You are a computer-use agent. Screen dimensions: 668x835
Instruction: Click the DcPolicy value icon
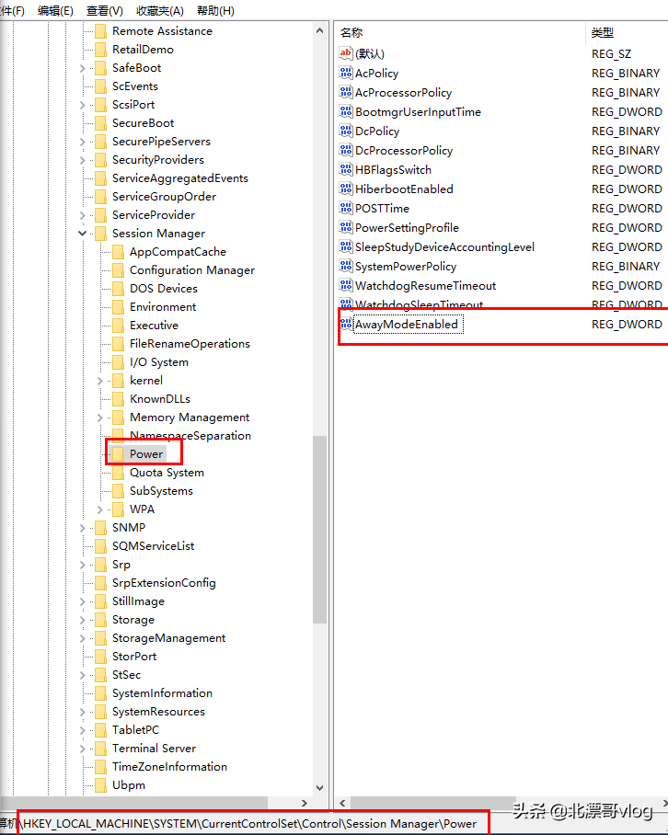(x=346, y=131)
